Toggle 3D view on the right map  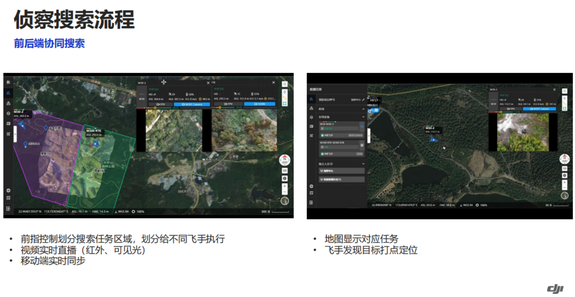pyautogui.click(x=564, y=168)
